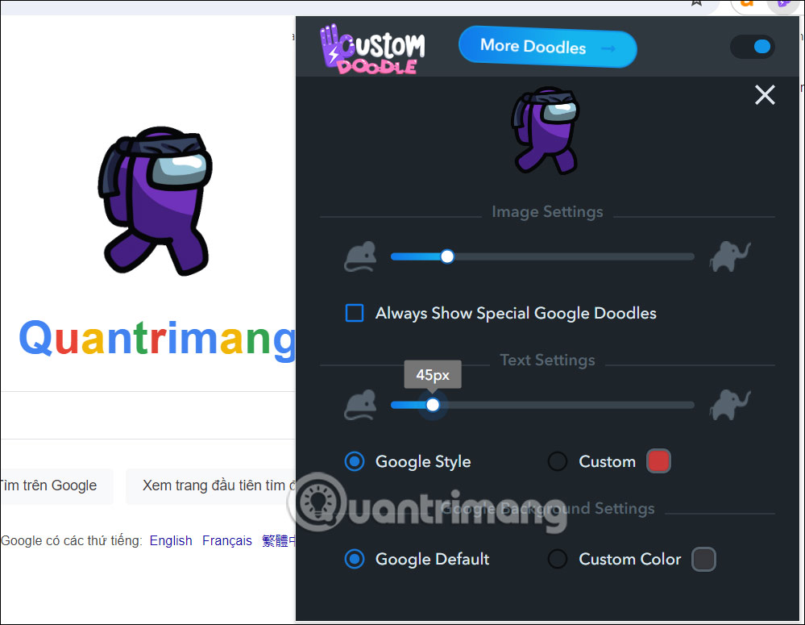
Task: Select the Custom Color background radio
Action: click(557, 559)
